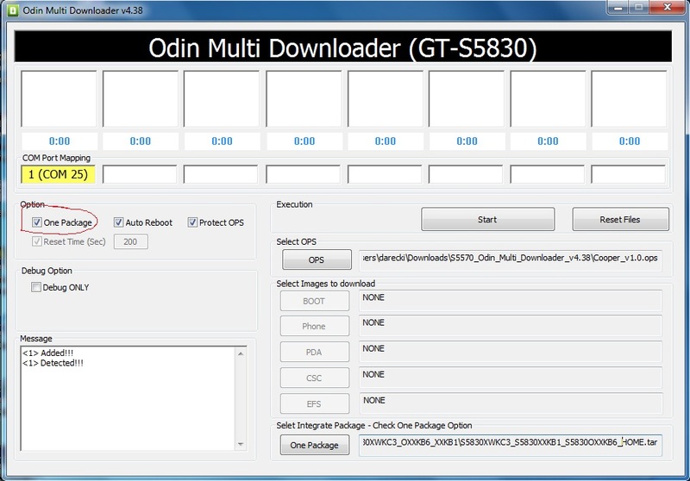
Task: Click the Reset Files button
Action: 619,220
